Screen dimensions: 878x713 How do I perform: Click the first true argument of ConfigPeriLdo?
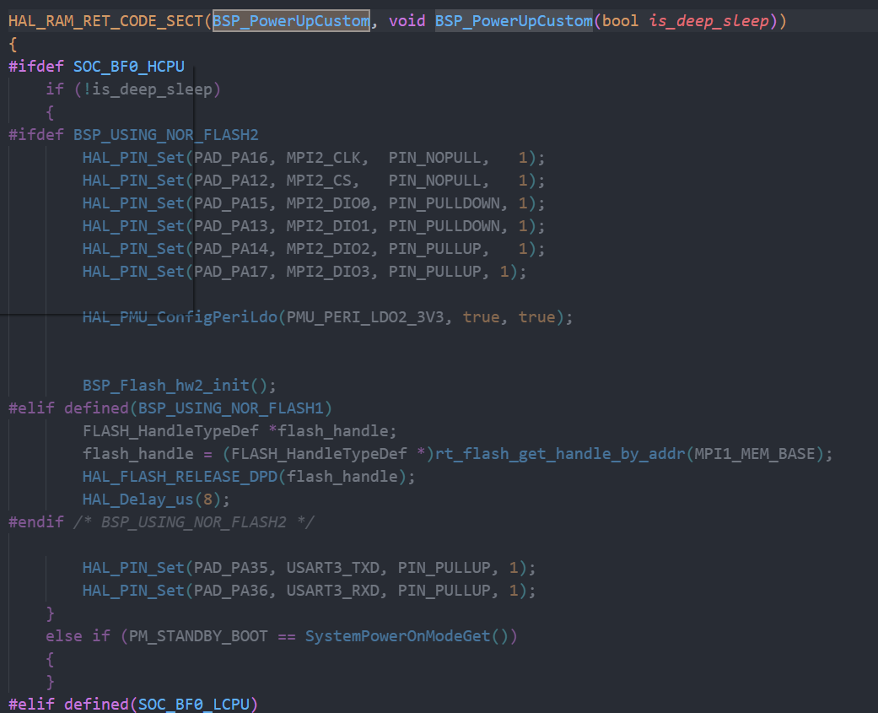481,317
